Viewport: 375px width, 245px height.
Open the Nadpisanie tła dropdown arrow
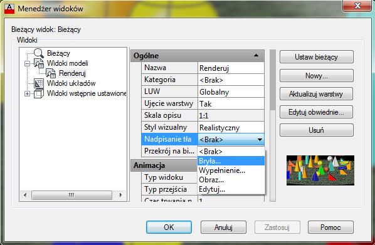tap(260, 140)
